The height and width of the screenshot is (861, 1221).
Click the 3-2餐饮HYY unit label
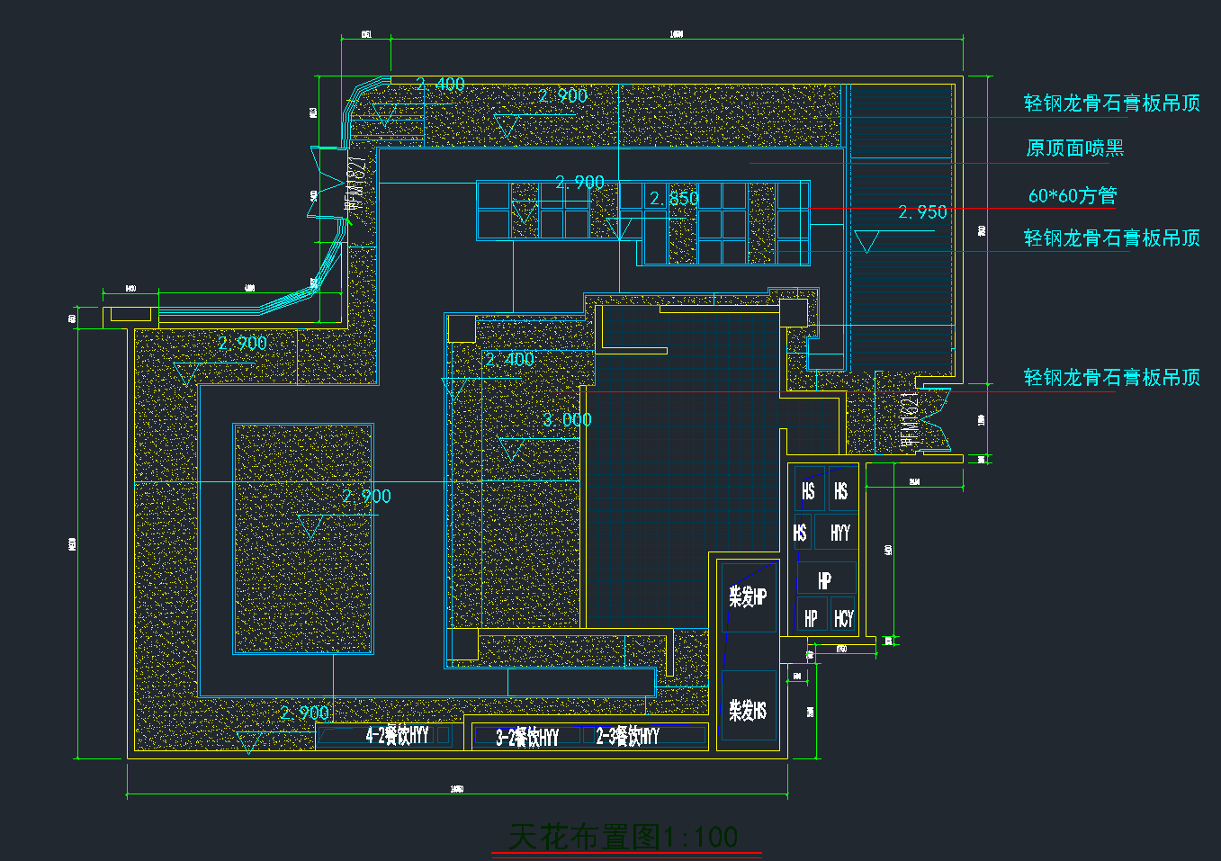coord(527,738)
